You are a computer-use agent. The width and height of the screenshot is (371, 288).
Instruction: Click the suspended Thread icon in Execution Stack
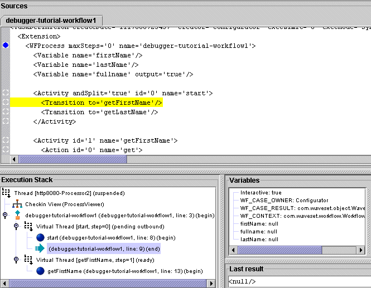pyautogui.click(x=6, y=193)
